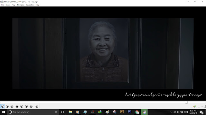206x115 pixels.
Task: Skip to the next track
Action: click(31, 106)
